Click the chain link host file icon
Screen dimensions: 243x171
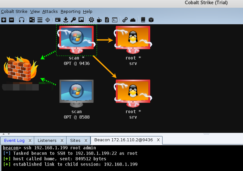click(x=125, y=20)
